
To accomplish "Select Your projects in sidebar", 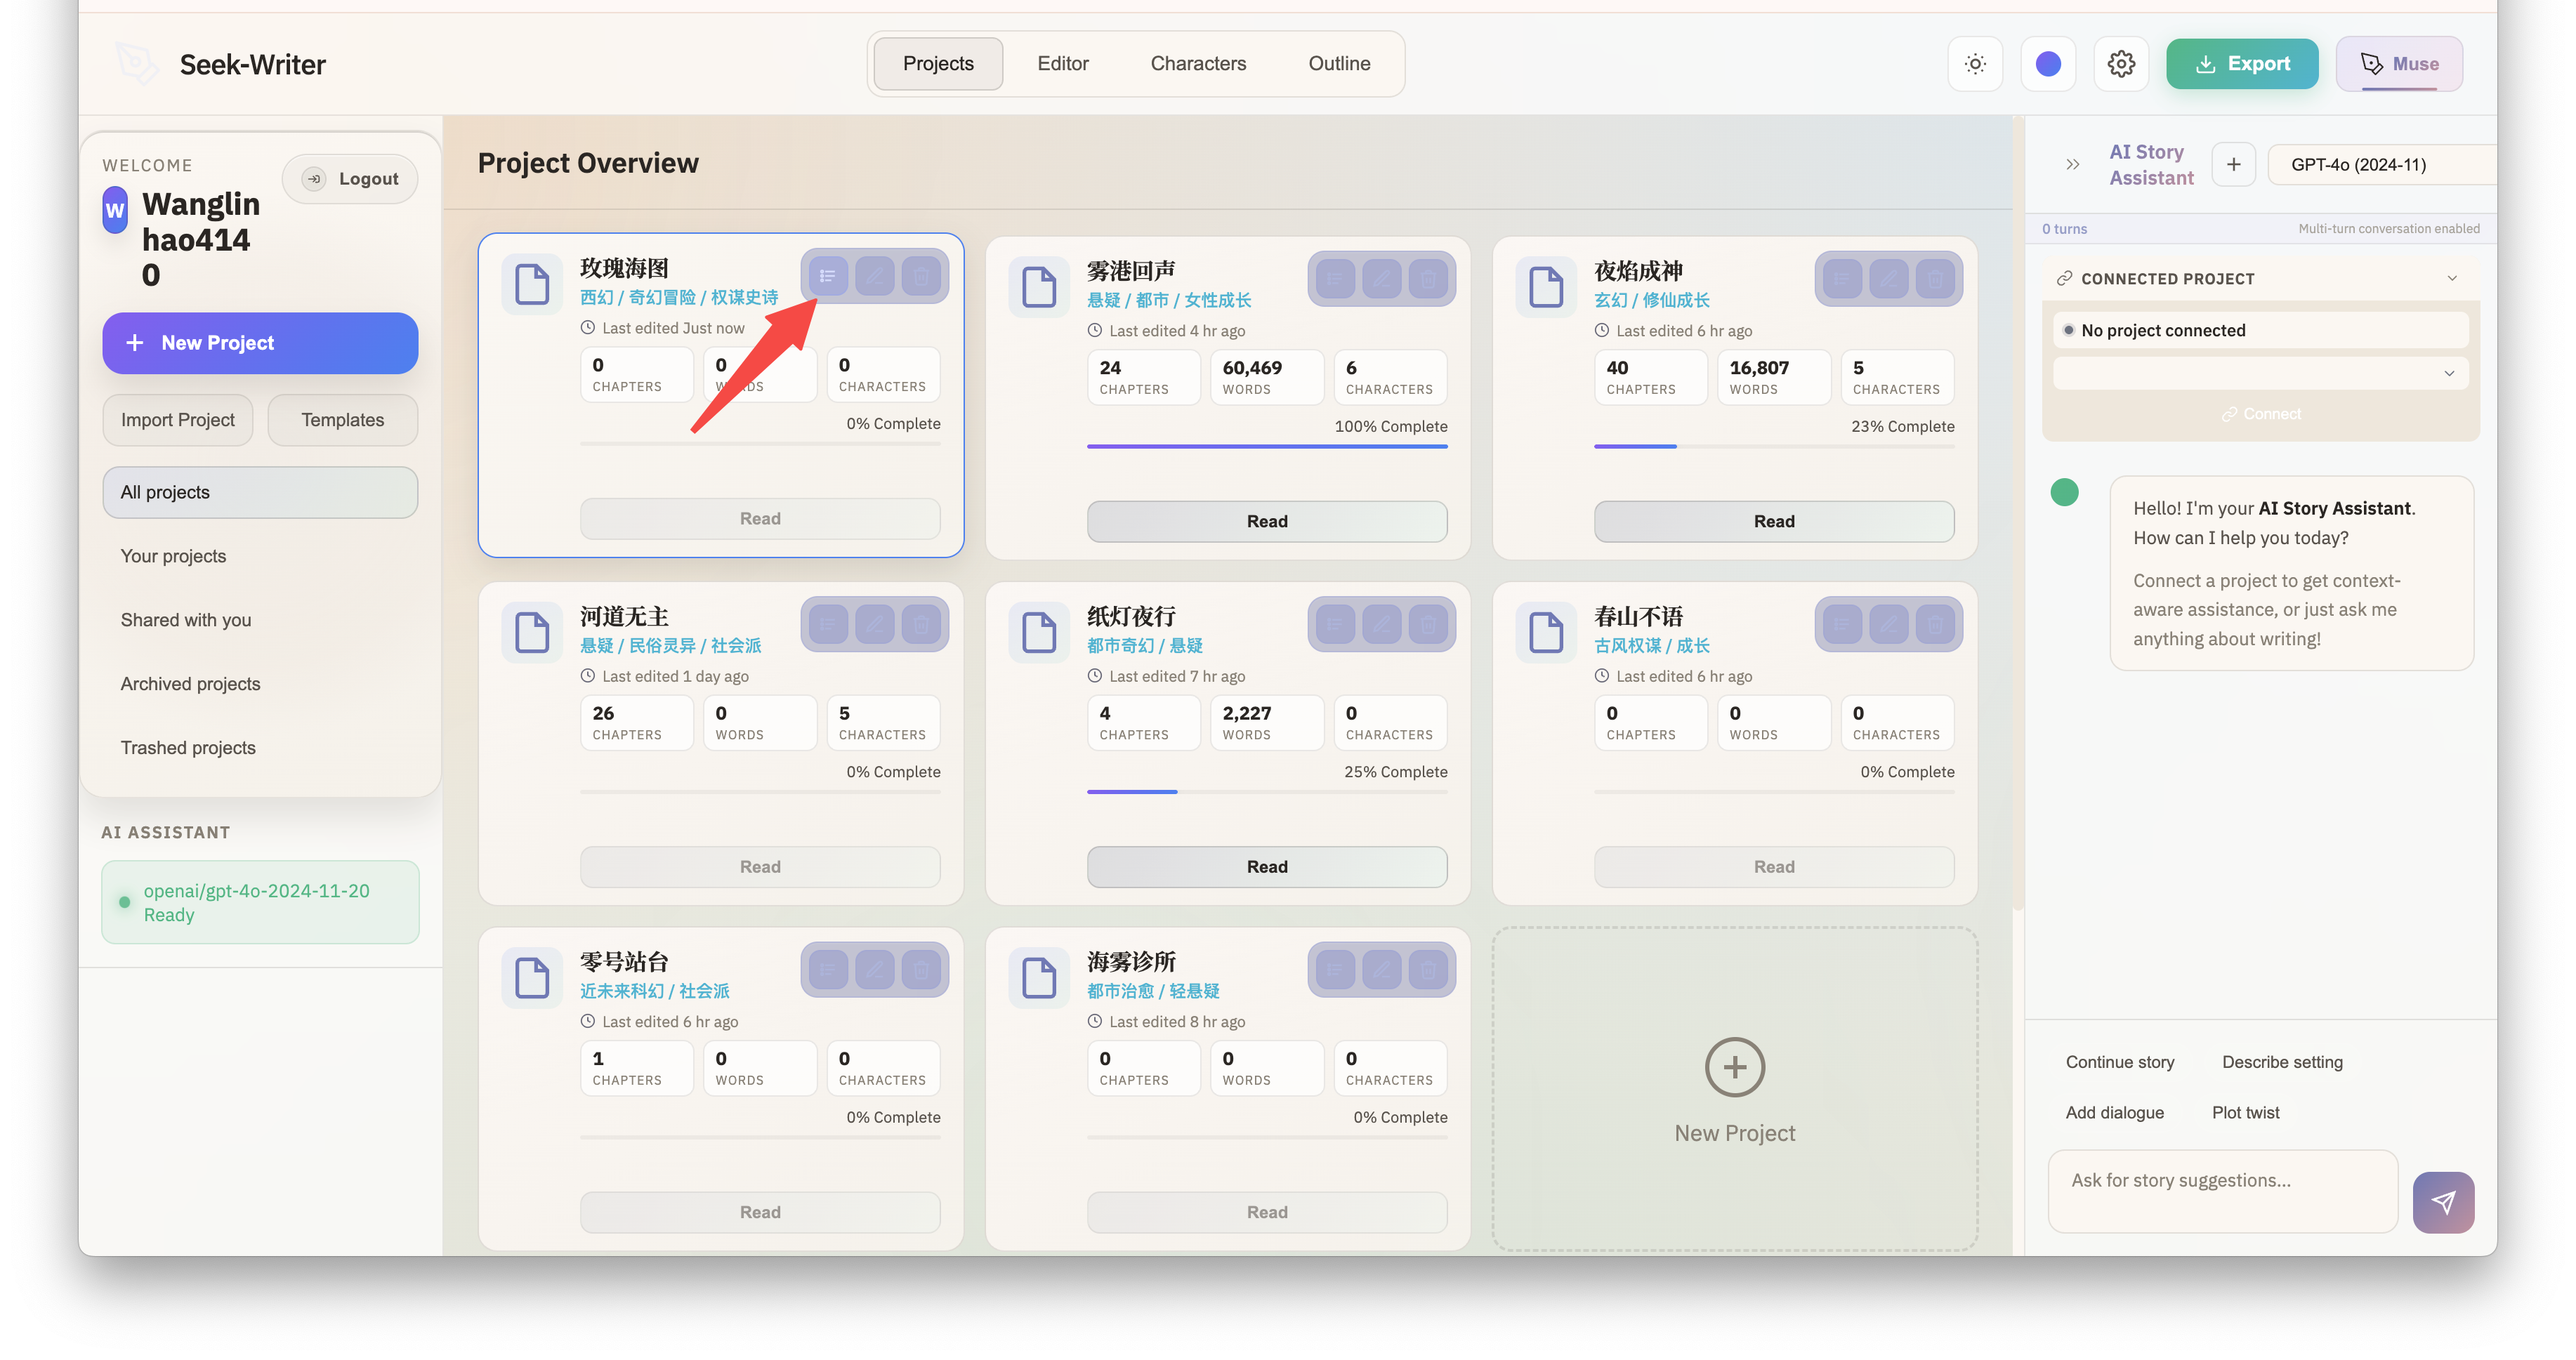I will pos(260,556).
